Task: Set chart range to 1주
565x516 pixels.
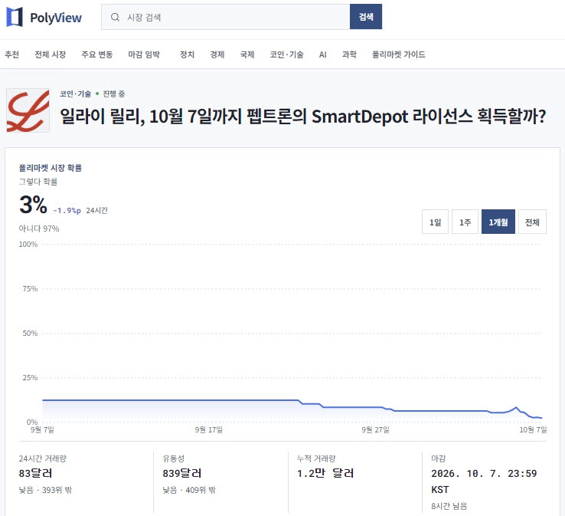Action: [465, 222]
